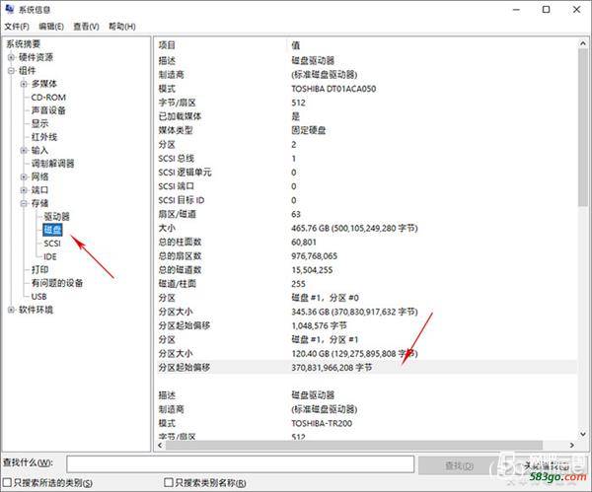Click the vertical scrollbar up arrow

pyautogui.click(x=583, y=43)
